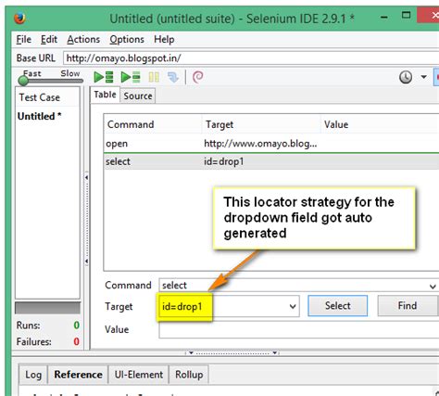Click the Command column header
The width and height of the screenshot is (439, 396).
(x=153, y=124)
